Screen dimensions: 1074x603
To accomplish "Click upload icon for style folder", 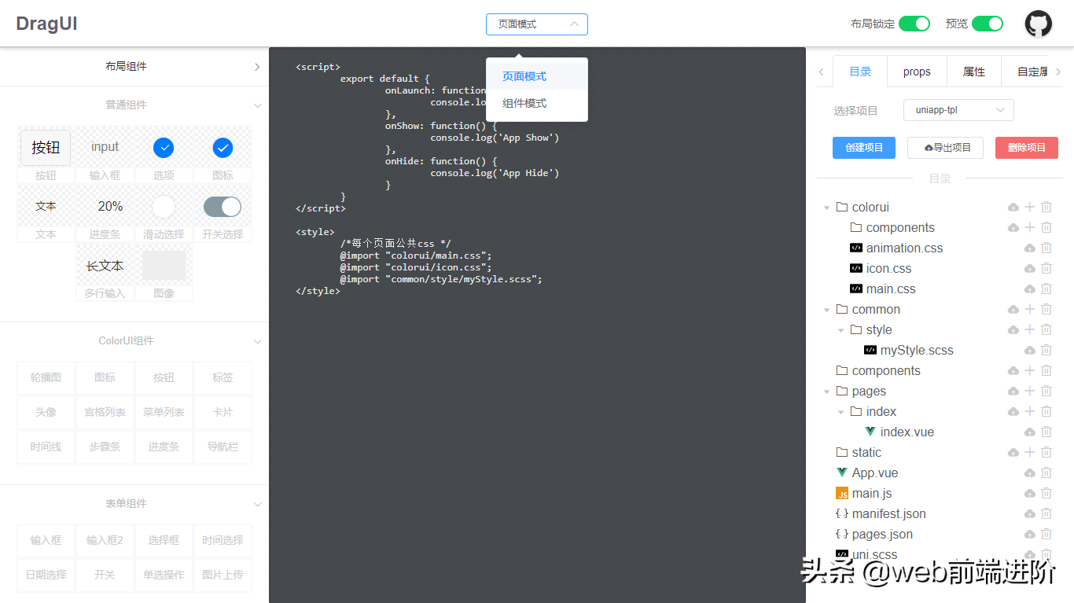I will click(1013, 329).
